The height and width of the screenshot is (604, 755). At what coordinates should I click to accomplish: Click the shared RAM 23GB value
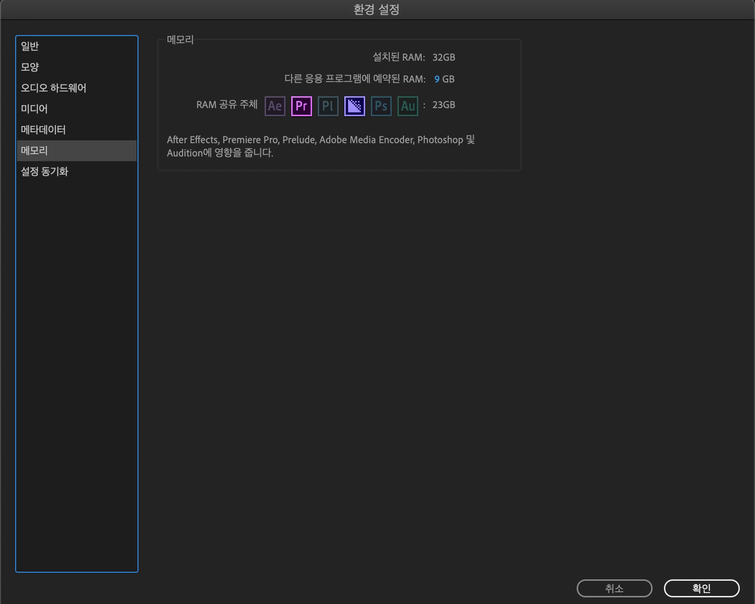click(x=444, y=105)
